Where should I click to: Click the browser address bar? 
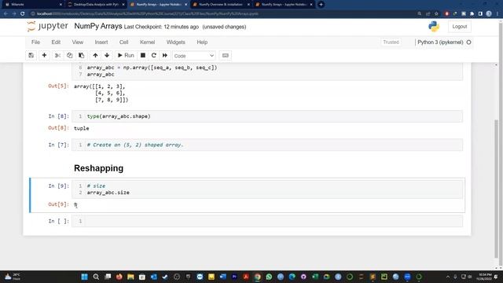coord(222,14)
